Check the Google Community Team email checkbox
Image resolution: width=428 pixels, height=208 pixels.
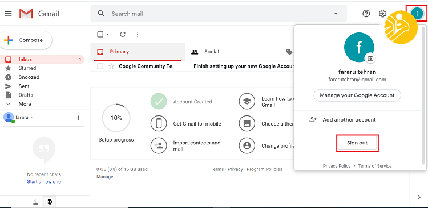(x=100, y=66)
